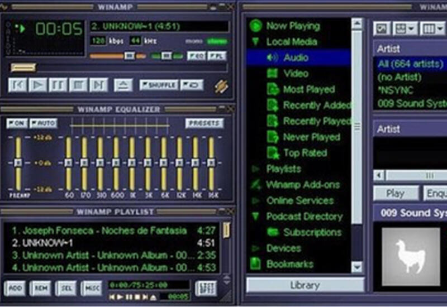
Task: Click library tree scrollbar up arrow
Action: [357, 24]
